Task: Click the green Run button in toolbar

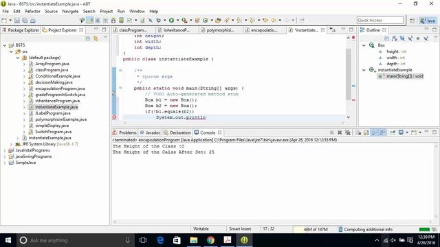Action: [x=171, y=20]
